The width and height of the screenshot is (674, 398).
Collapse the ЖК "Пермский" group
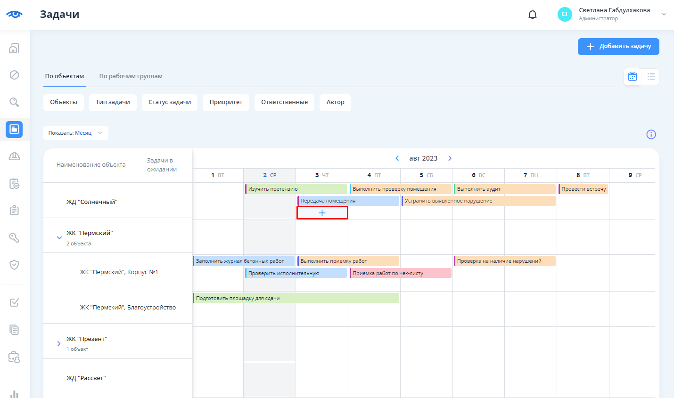coord(59,238)
